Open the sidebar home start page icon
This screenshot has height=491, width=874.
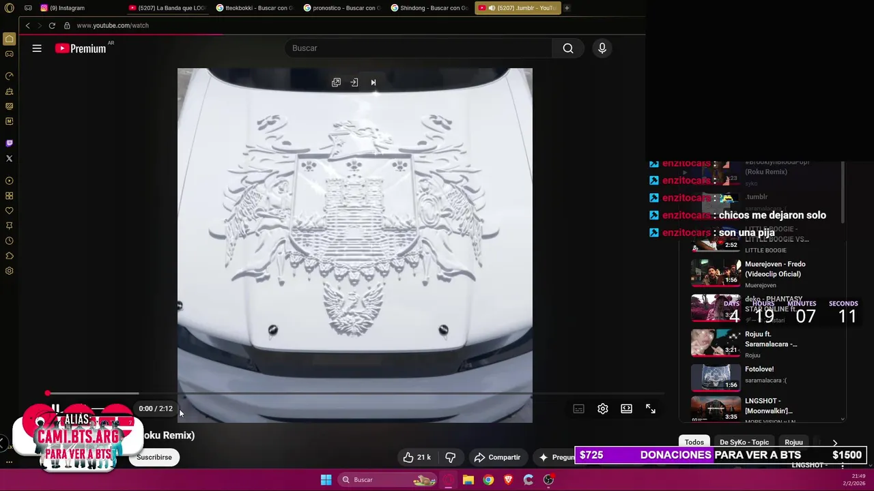tap(10, 39)
